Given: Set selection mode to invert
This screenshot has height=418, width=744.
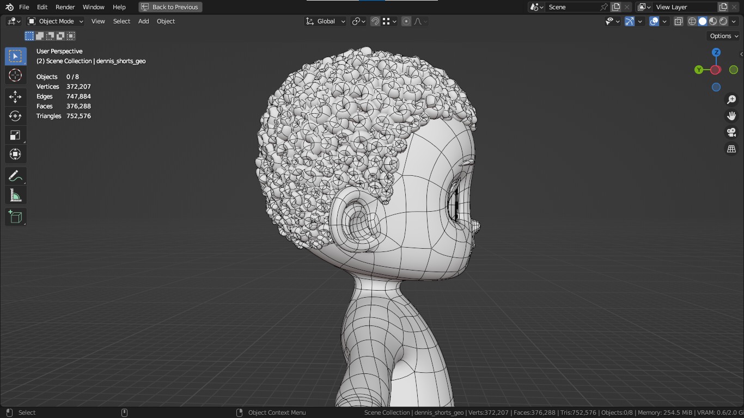Looking at the screenshot, I should (x=60, y=36).
